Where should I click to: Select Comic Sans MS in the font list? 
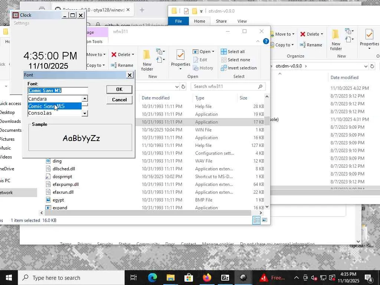point(55,106)
